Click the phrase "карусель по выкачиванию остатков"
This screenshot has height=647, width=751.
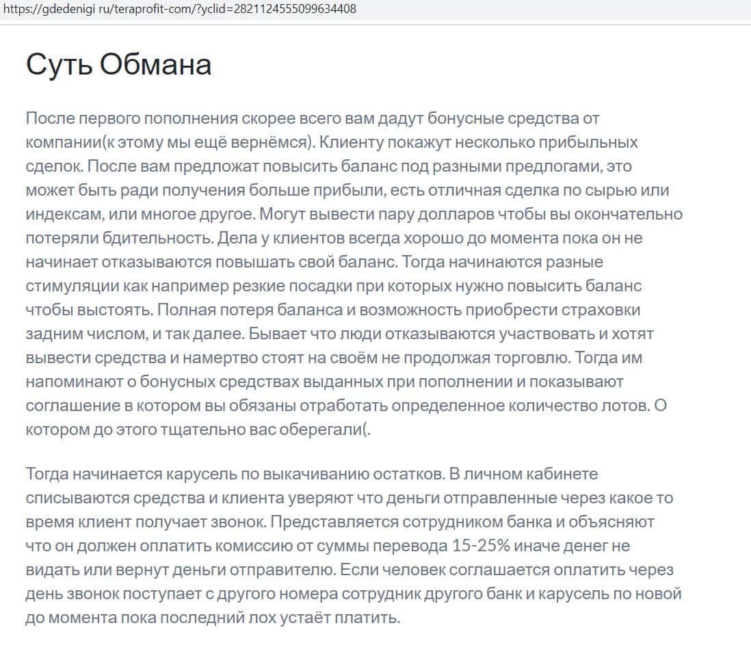coord(305,474)
